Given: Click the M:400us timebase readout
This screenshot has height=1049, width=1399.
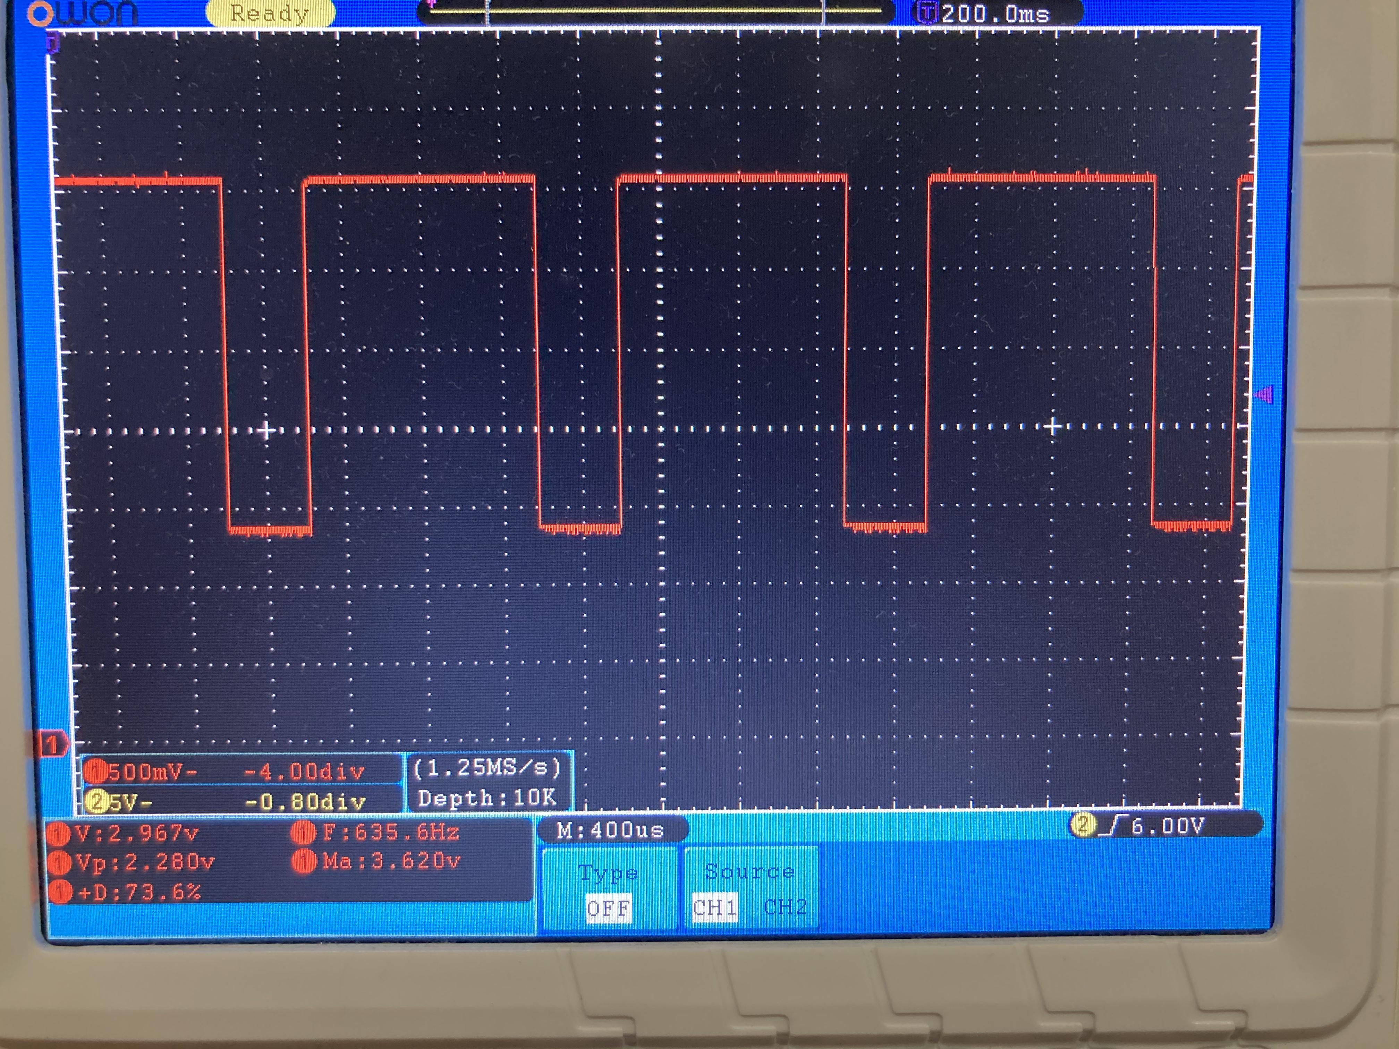Looking at the screenshot, I should 610,830.
